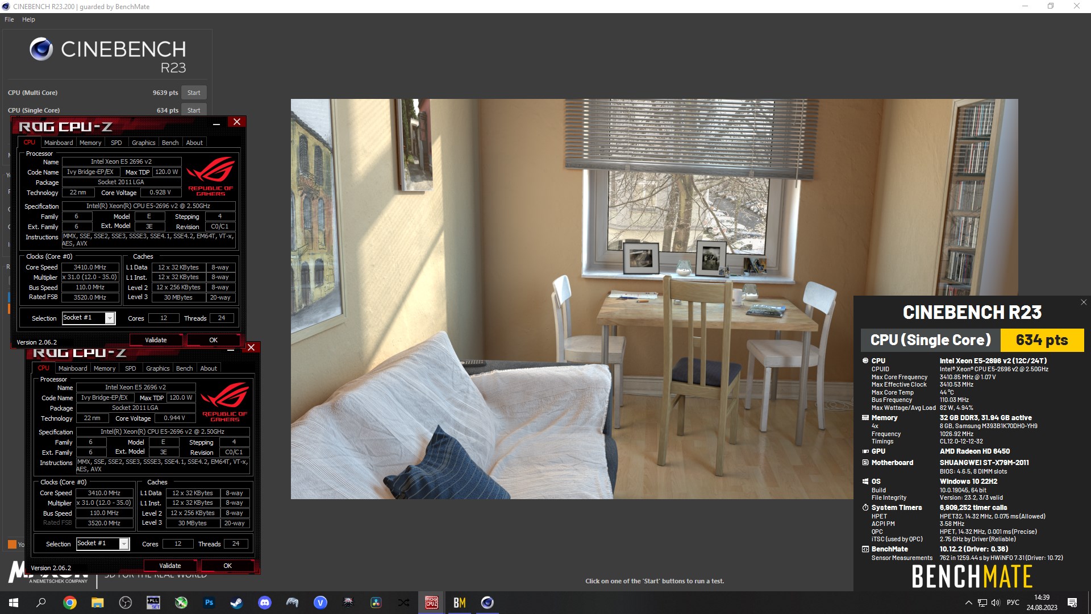Expand Socket #1 dropdown in upper CPU-Z
1091x614 pixels.
(x=110, y=318)
